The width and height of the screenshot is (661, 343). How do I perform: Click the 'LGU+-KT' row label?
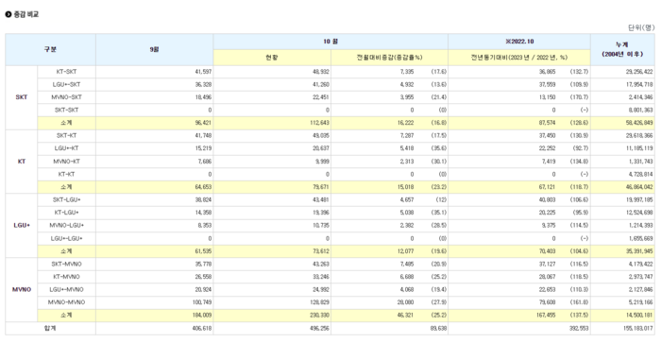coord(67,148)
